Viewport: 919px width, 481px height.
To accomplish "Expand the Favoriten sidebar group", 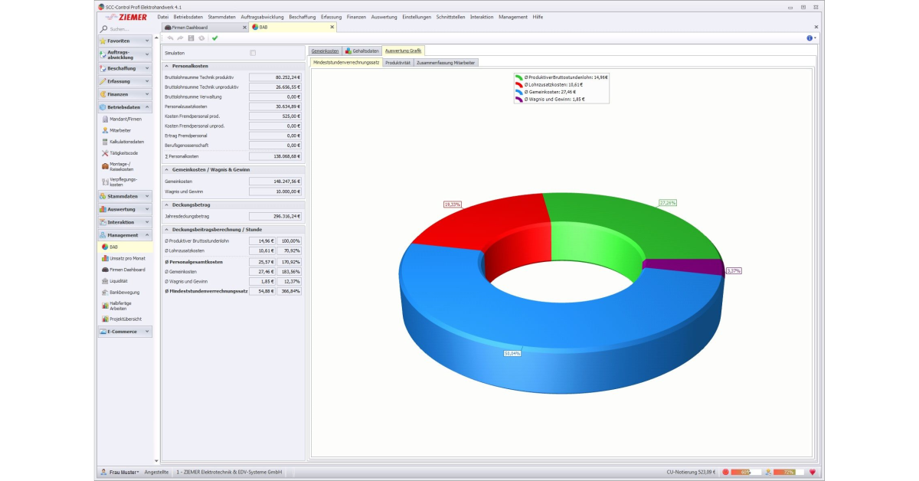I will pyautogui.click(x=124, y=41).
